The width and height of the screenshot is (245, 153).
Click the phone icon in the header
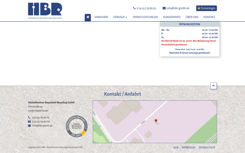click(x=134, y=8)
